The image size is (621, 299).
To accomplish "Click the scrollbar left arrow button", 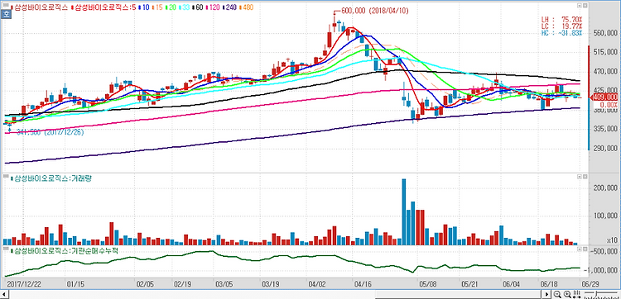I will [x=3, y=294].
